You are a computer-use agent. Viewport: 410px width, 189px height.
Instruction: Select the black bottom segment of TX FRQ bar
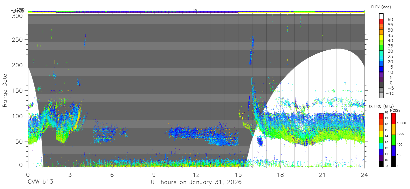(x=381, y=164)
